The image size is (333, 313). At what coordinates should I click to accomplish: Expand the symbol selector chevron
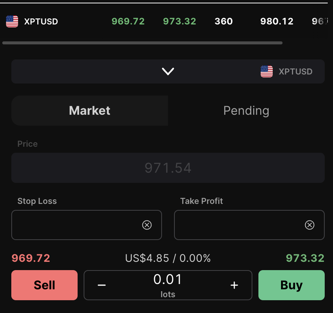tap(168, 71)
